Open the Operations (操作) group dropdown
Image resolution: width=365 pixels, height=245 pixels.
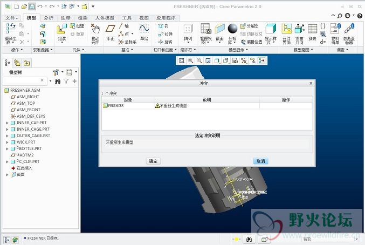tap(17, 50)
